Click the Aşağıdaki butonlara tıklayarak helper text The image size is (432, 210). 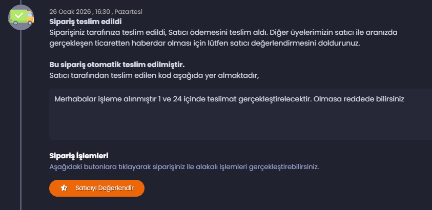(184, 167)
